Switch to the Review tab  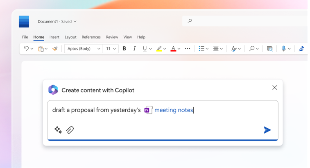click(112, 37)
